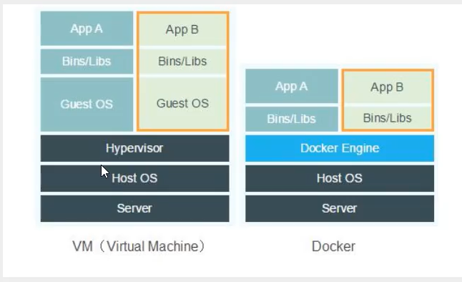This screenshot has width=462, height=282.
Task: Select the blue Guest OS block
Action: tap(87, 104)
